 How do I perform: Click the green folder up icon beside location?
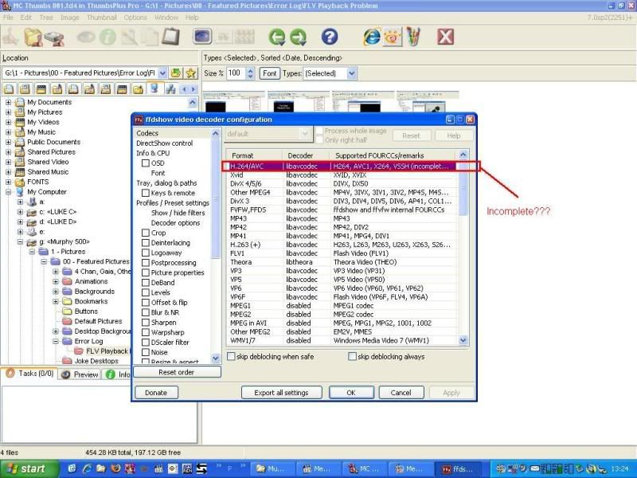point(175,73)
